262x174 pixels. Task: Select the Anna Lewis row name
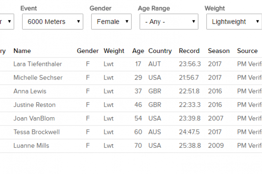point(30,91)
